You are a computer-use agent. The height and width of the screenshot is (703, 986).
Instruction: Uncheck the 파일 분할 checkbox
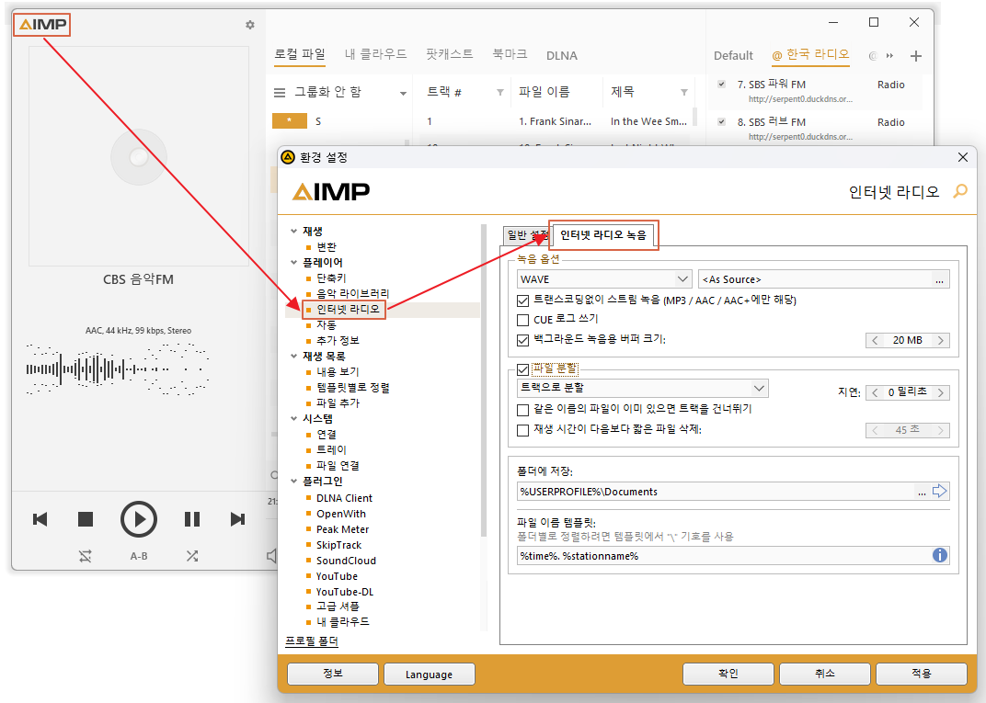pyautogui.click(x=522, y=369)
